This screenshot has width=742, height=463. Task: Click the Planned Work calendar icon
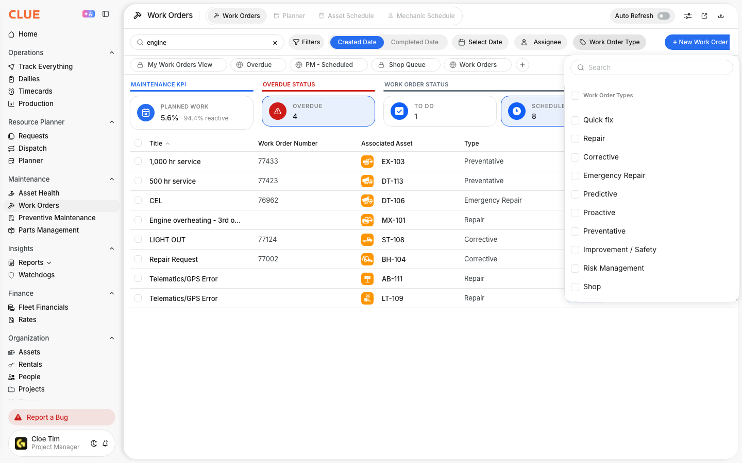tap(146, 113)
